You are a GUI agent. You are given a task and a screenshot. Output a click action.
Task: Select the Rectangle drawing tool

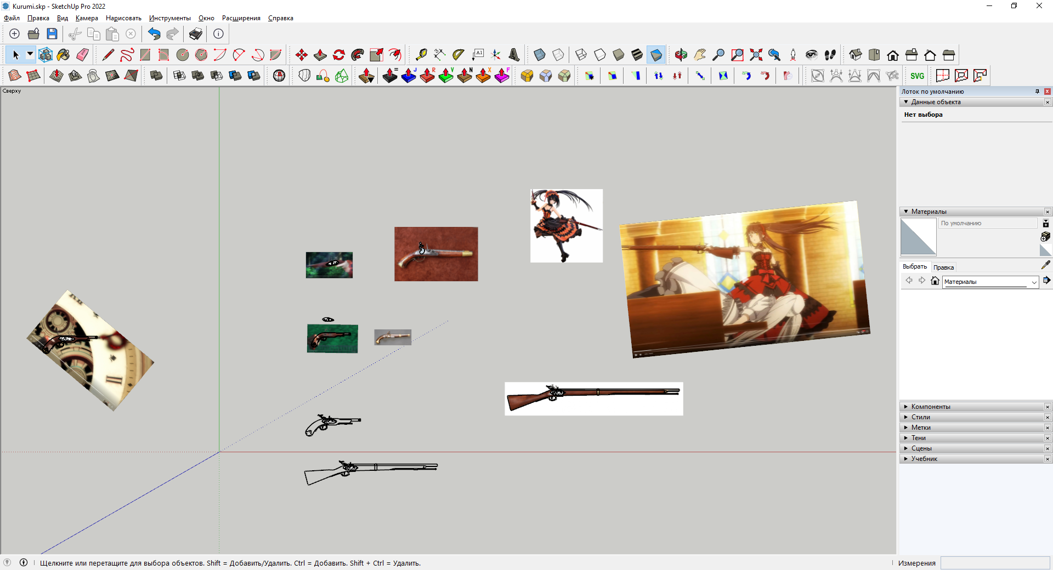coord(145,55)
